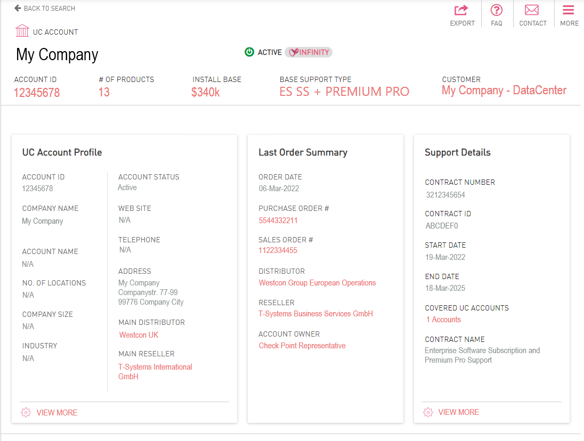584x441 pixels.
Task: Click Westcon Group European Operations distributor link
Action: coord(317,283)
